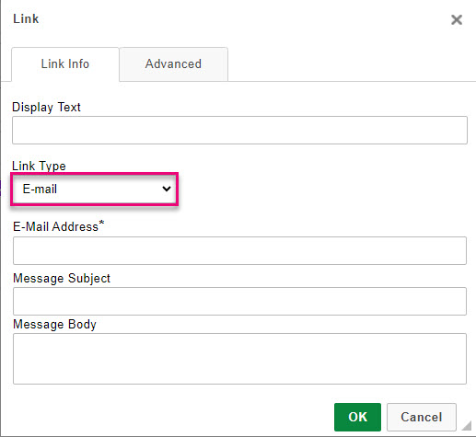Cancel the Link dialog
Screen dimensions: 476x437
(x=422, y=417)
